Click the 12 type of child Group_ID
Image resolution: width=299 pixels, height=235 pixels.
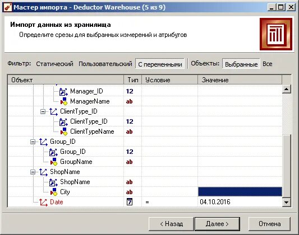point(130,152)
